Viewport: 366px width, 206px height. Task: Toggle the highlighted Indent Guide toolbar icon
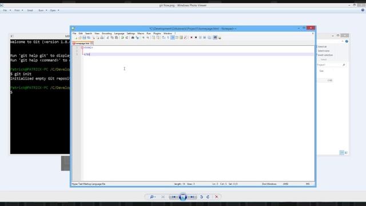coord(173,38)
